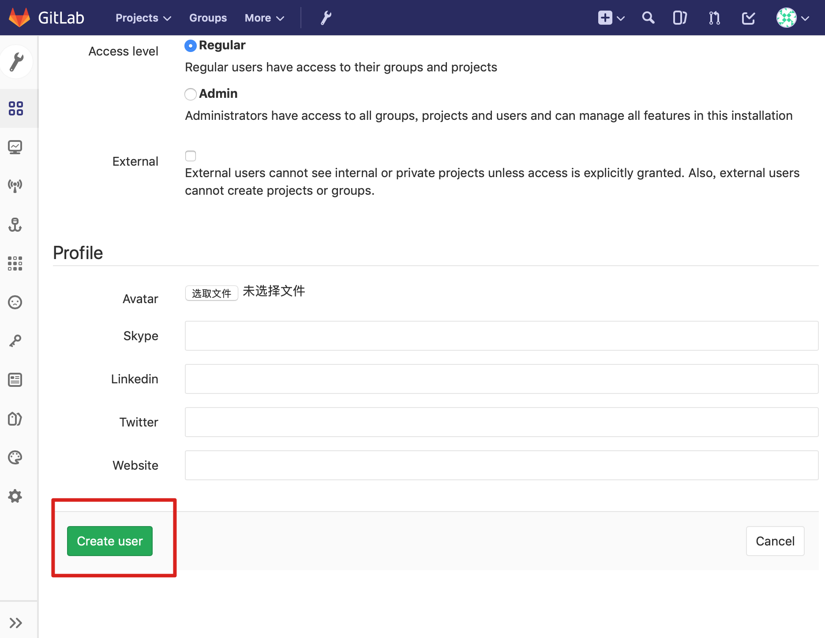Open the issues icon in top bar
Viewport: 825px width, 638px height.
[x=680, y=18]
